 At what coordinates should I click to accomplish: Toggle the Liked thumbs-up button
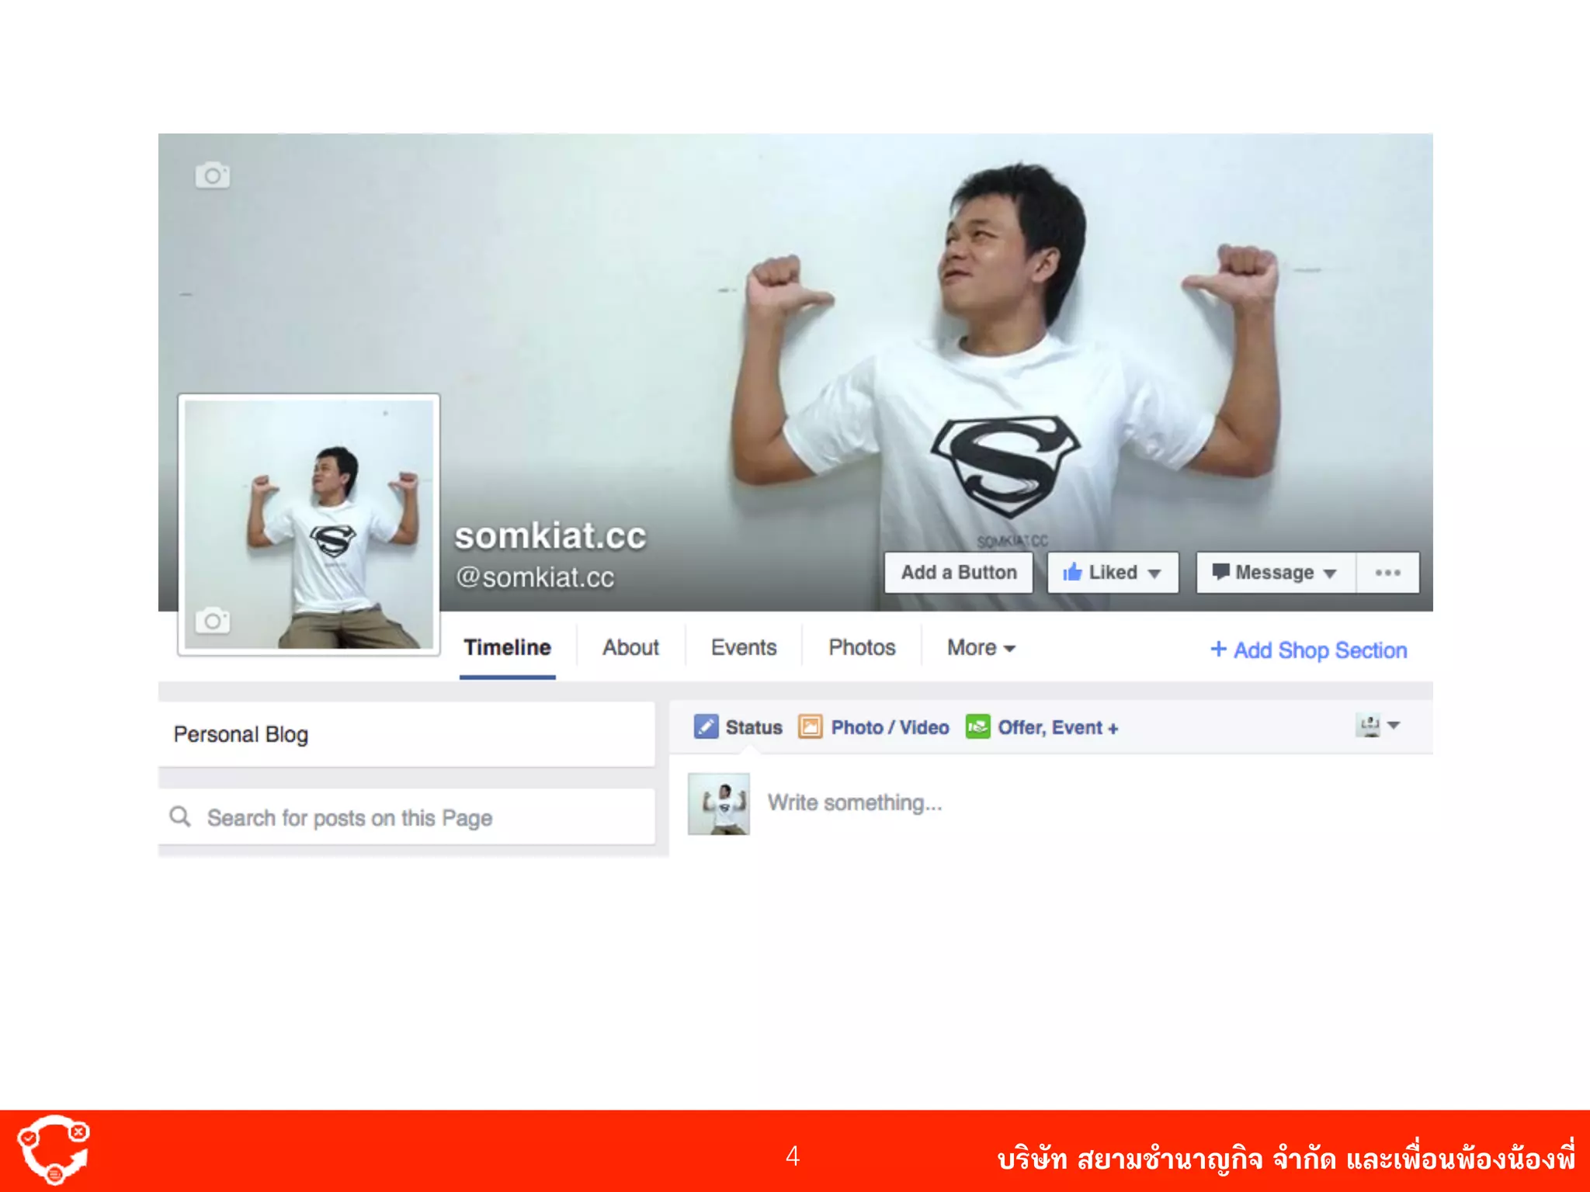(x=1112, y=573)
